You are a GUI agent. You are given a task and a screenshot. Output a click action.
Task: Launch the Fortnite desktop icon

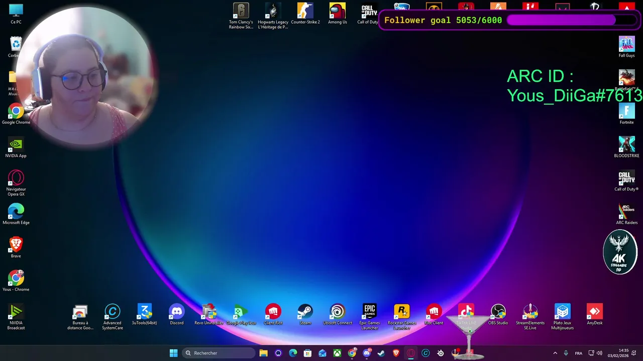pyautogui.click(x=626, y=114)
